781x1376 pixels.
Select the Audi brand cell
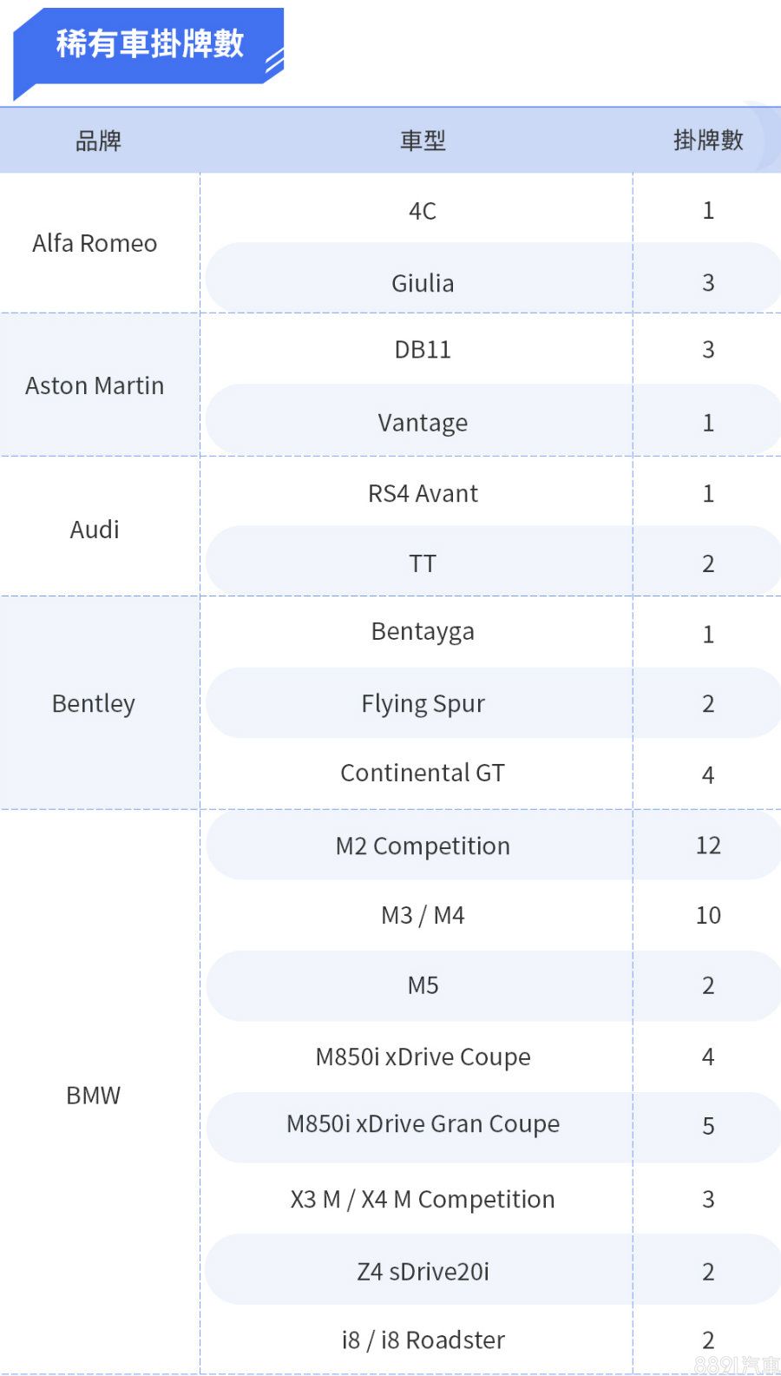(95, 530)
